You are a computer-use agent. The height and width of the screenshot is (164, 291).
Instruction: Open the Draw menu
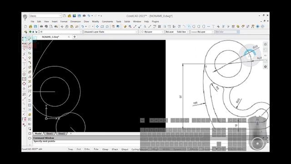click(x=86, y=21)
